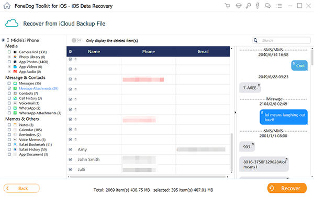Click the WhatsApp icon

[x=15, y=108]
